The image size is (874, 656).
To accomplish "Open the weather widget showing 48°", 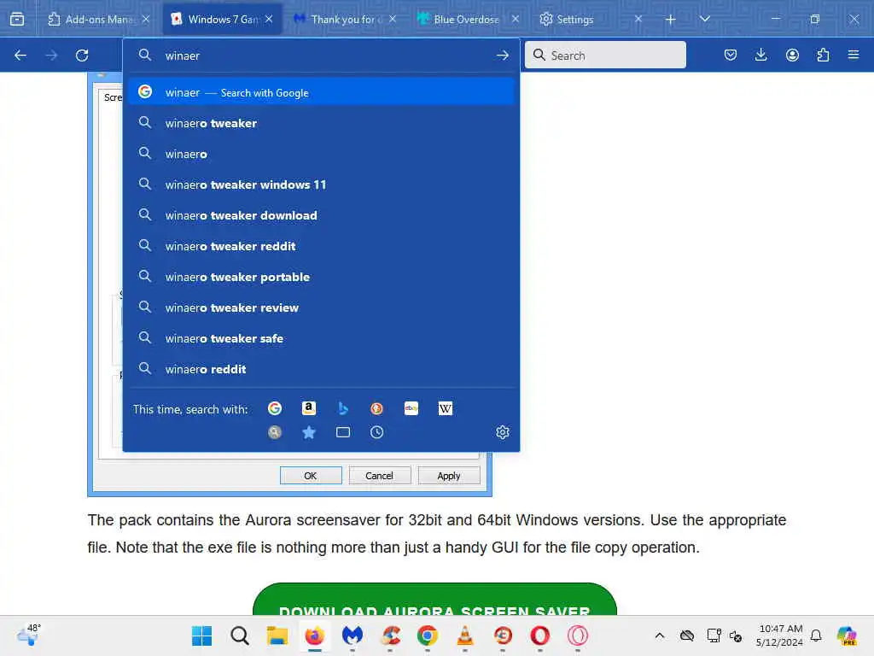I will tap(28, 635).
